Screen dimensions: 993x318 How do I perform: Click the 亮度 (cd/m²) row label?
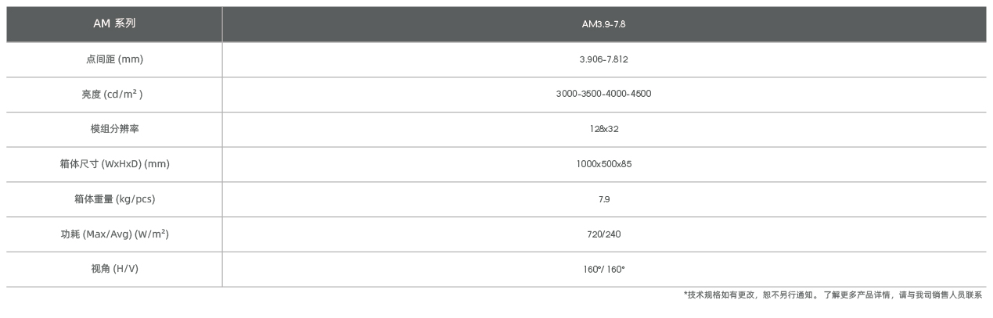pyautogui.click(x=114, y=95)
